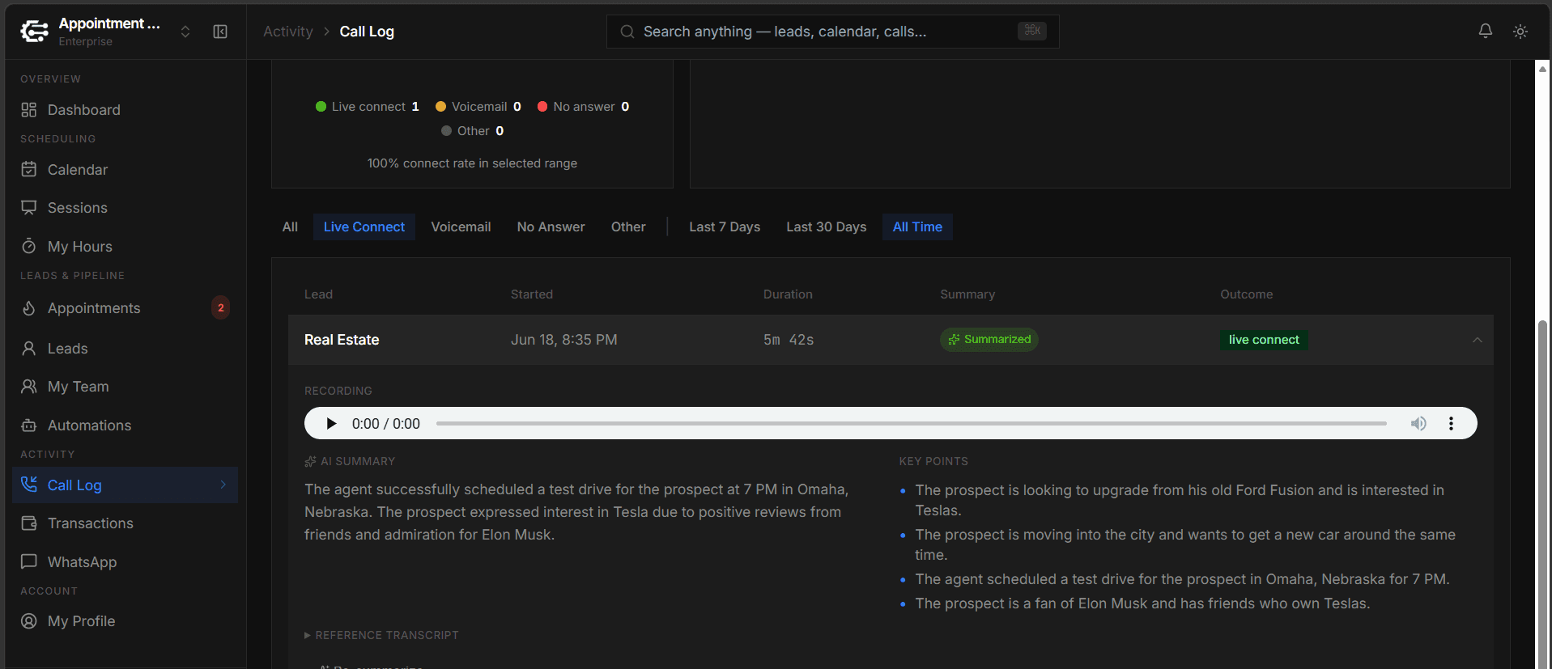1552x669 pixels.
Task: Open the workspace switcher chevrons
Action: (185, 32)
